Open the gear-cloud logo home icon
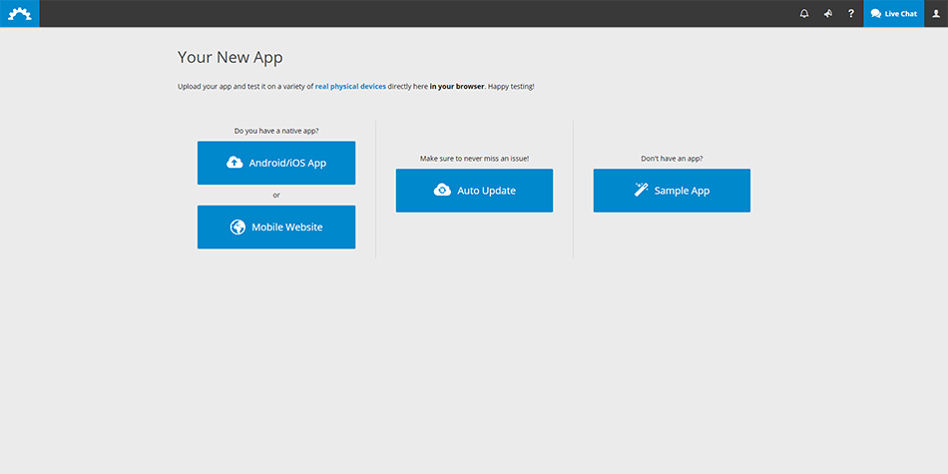The height and width of the screenshot is (474, 948). [x=19, y=13]
